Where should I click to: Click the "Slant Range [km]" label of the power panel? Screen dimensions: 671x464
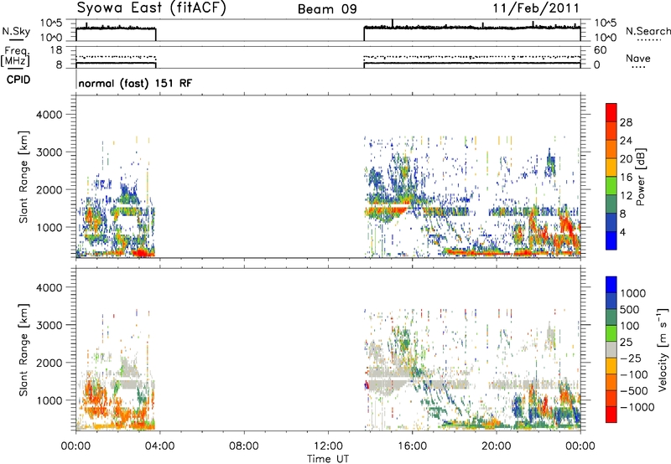pos(23,177)
